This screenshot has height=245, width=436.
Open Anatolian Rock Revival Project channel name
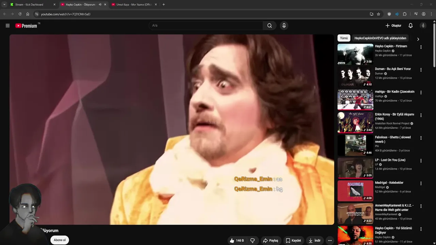click(x=392, y=124)
